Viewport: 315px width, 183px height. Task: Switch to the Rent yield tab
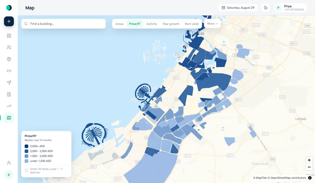(192, 24)
